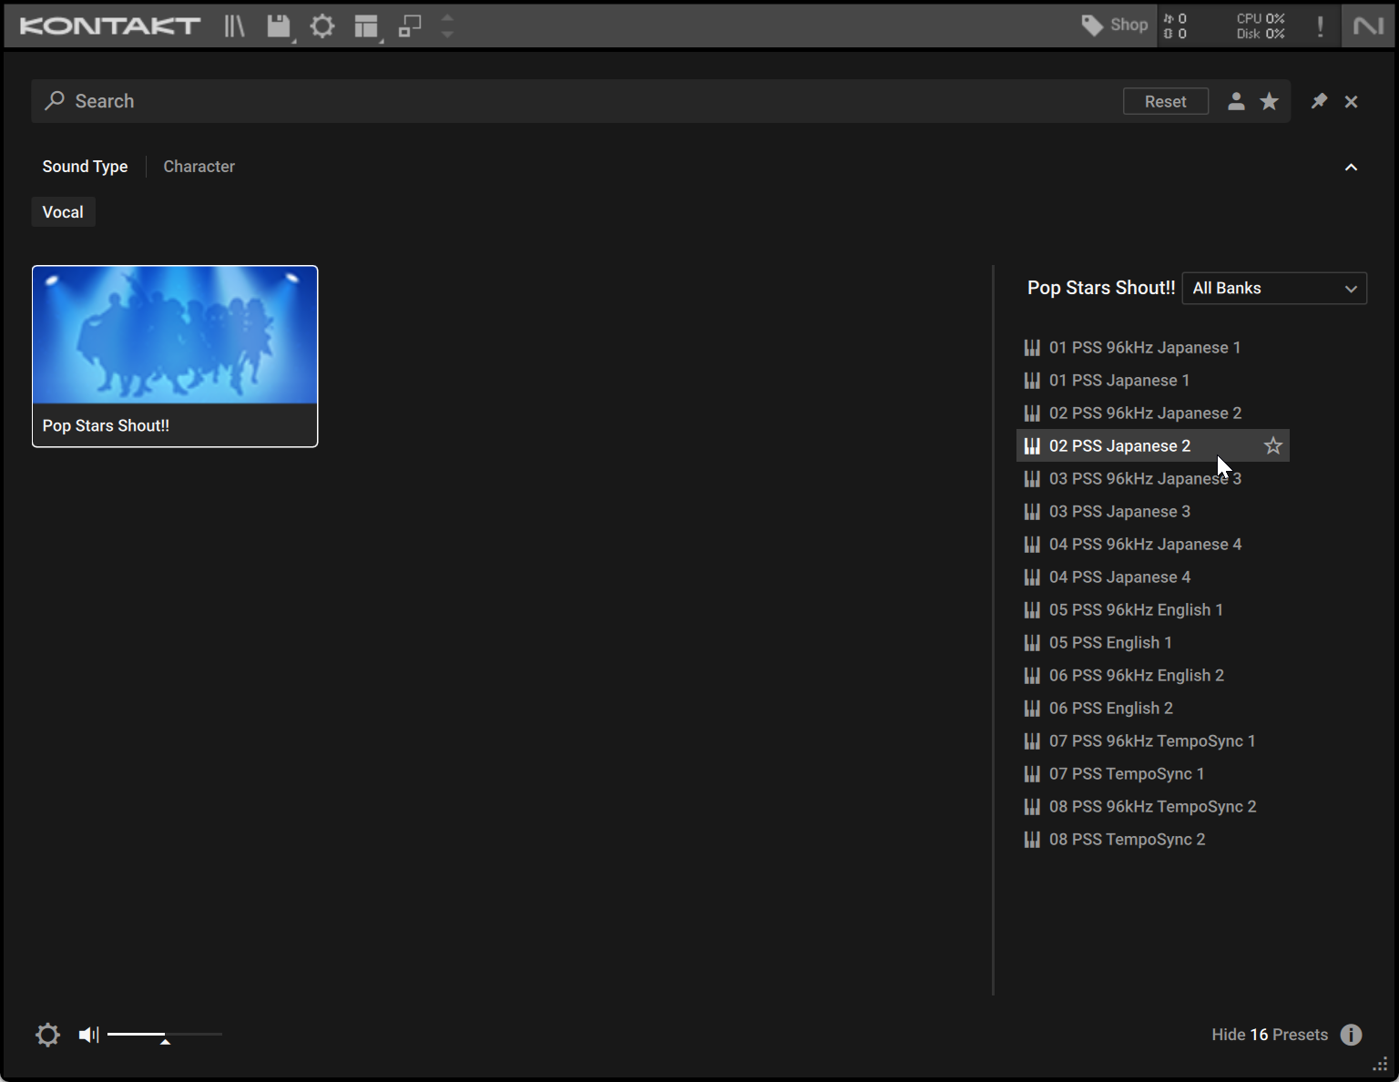1399x1082 pixels.
Task: Select preset 08 PSS TempoSync 2
Action: 1153,839
